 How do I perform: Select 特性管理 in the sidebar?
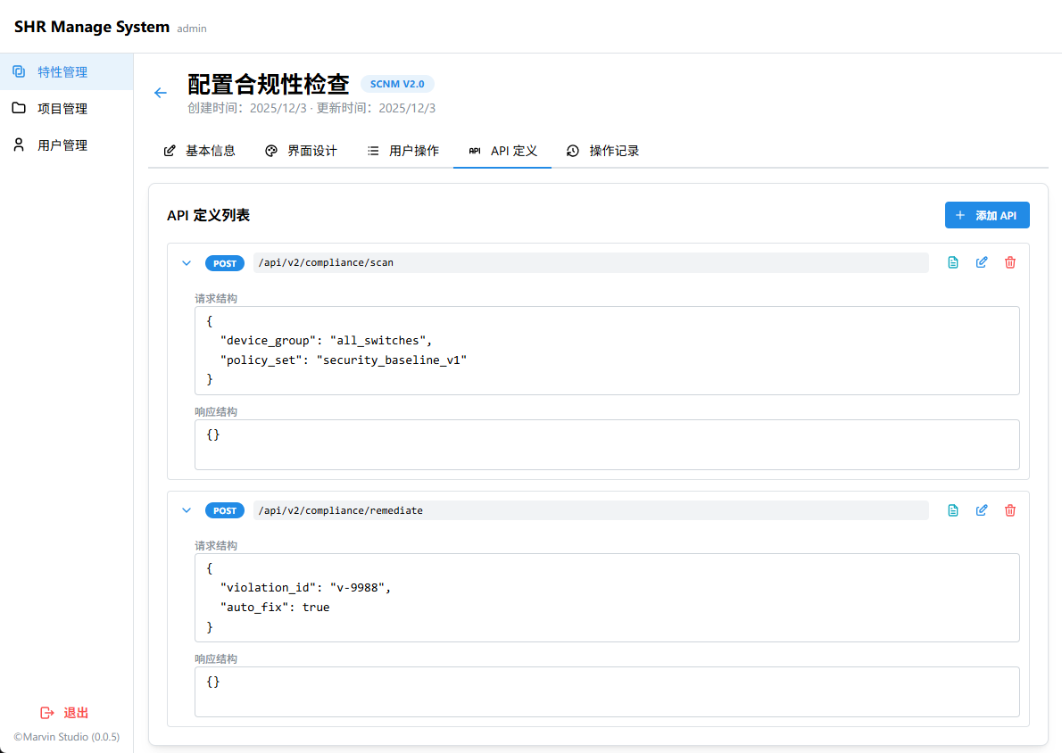(62, 72)
